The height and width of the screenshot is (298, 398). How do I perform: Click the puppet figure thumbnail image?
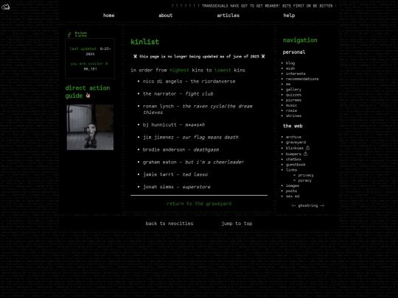90,127
